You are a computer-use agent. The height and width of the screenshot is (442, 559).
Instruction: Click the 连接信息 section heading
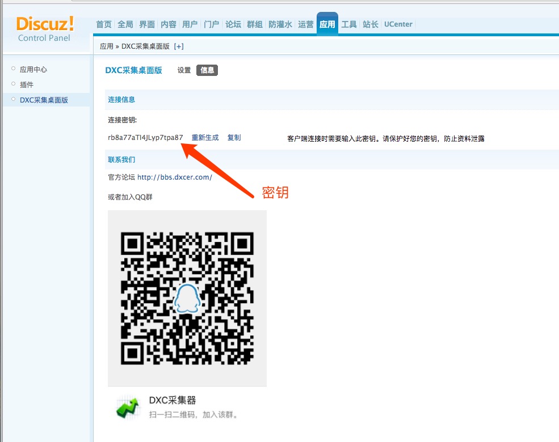pos(121,100)
